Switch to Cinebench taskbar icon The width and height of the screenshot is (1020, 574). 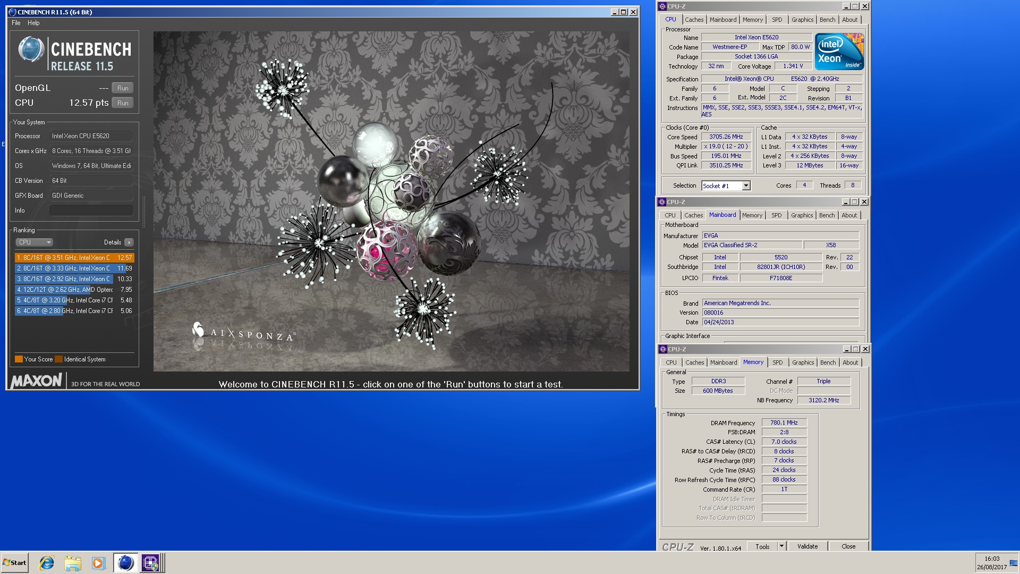tap(125, 563)
